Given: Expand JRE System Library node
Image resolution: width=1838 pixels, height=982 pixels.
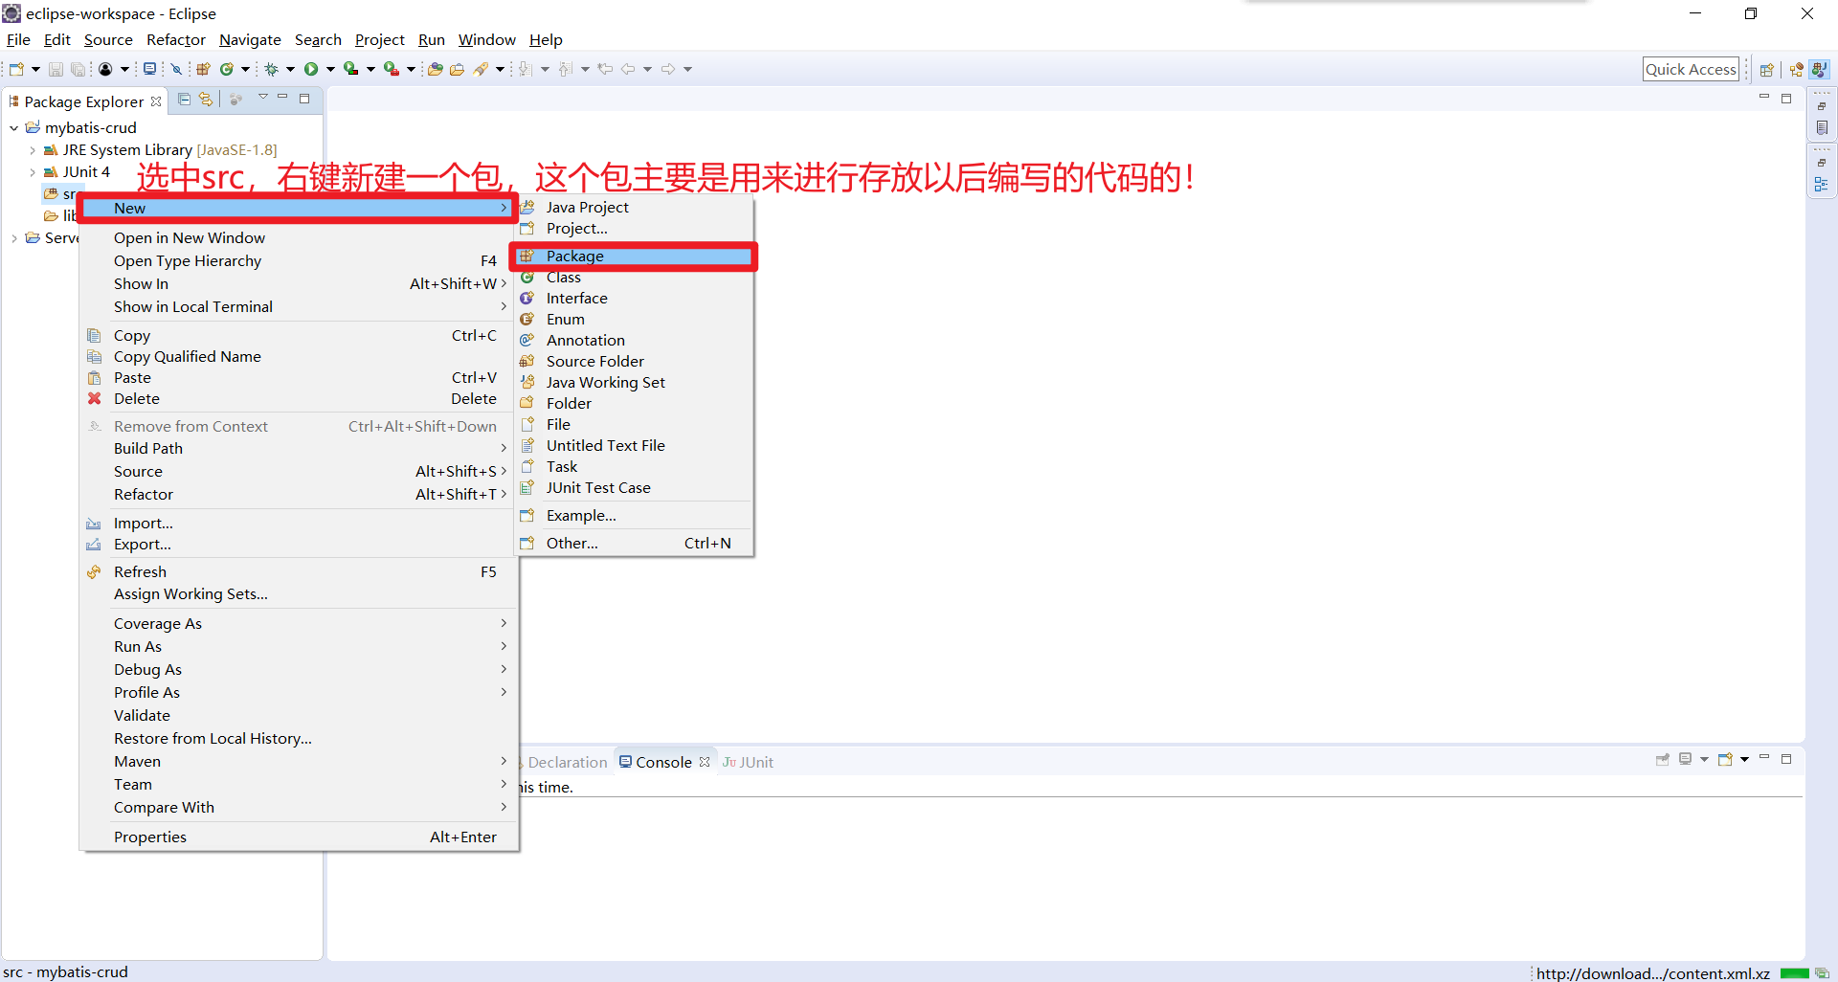Looking at the screenshot, I should 32,150.
